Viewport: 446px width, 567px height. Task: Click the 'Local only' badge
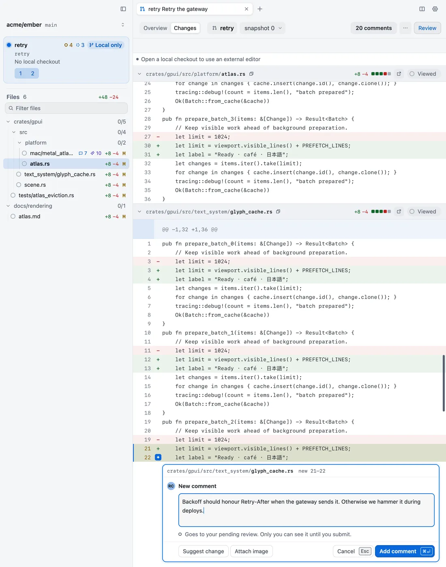[105, 45]
